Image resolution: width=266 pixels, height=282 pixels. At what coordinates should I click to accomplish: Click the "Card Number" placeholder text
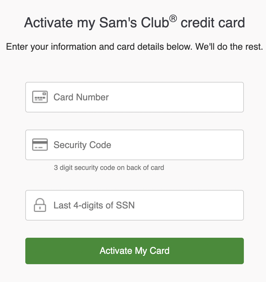click(81, 97)
